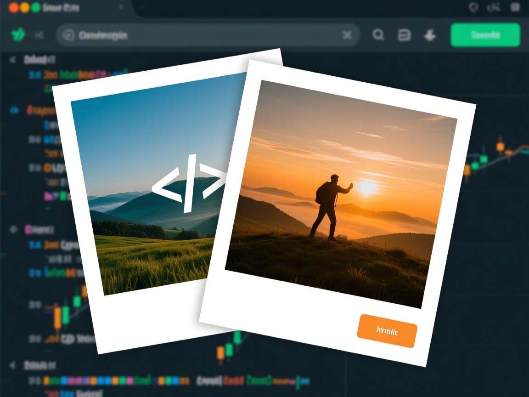The width and height of the screenshot is (529, 397).
Task: Click the green logo icon in toolbar
Action: (x=18, y=34)
